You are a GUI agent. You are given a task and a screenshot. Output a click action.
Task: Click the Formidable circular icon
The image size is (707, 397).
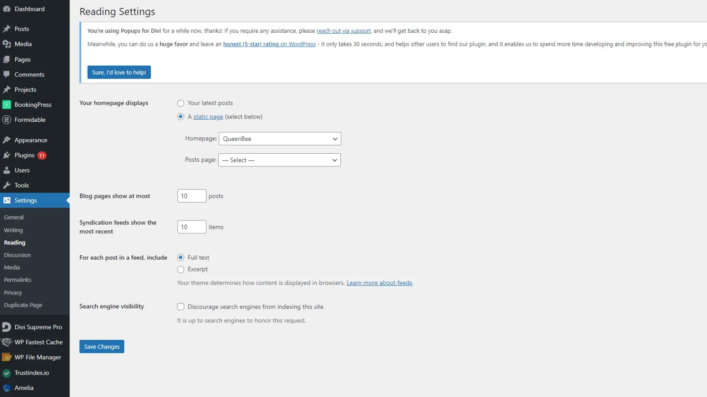tap(7, 120)
